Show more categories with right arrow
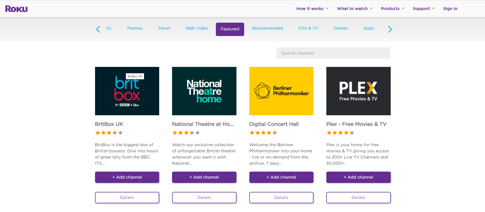 [x=390, y=29]
